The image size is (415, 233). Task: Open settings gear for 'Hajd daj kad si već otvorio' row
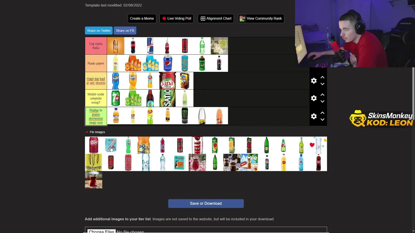314,81
